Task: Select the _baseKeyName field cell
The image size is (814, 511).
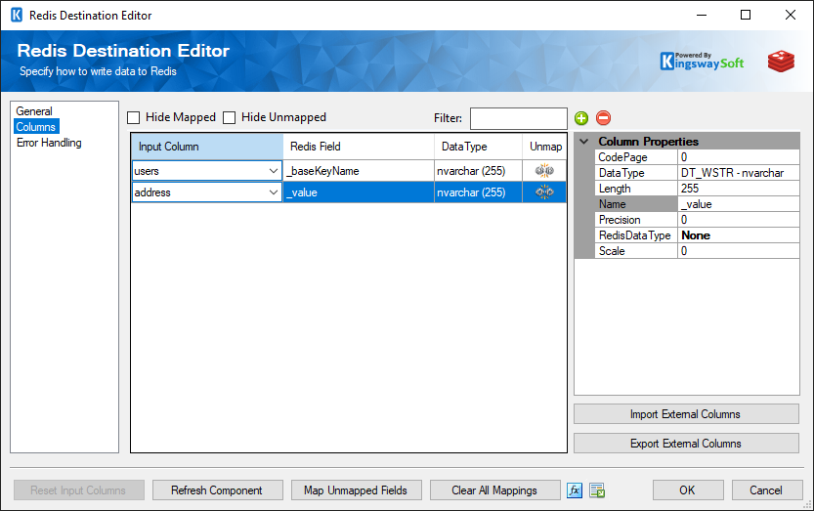Action: (x=359, y=171)
